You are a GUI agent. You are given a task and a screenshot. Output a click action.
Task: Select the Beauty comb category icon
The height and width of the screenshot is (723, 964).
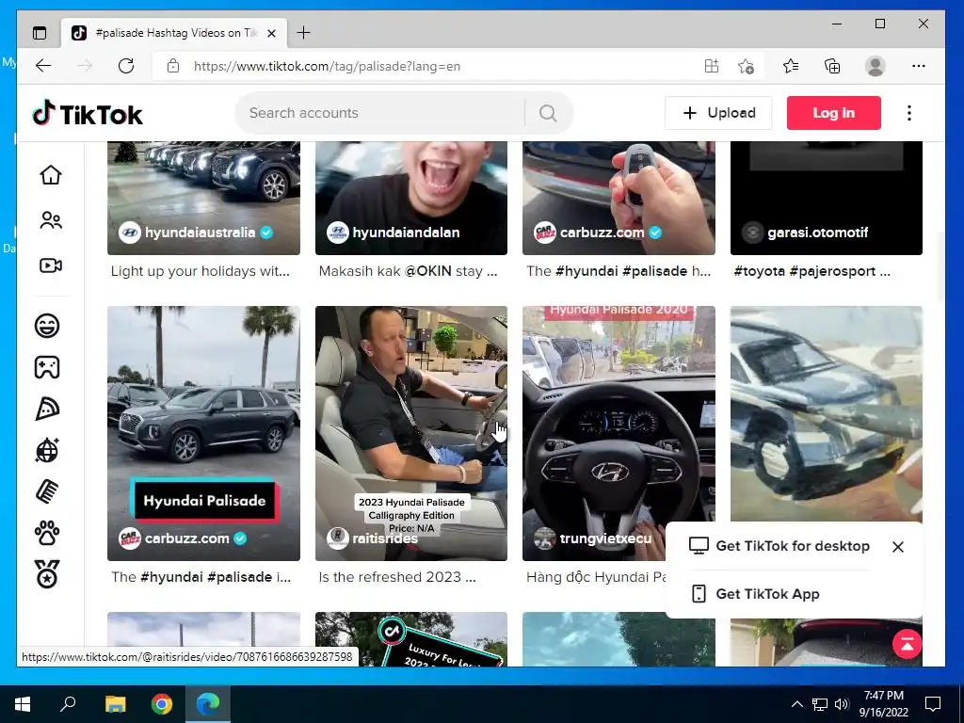coord(47,491)
